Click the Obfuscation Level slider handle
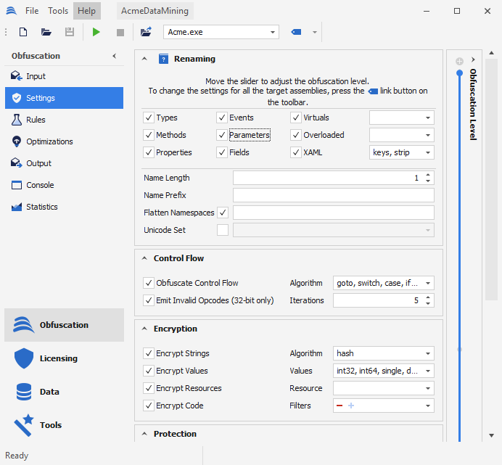 point(459,73)
